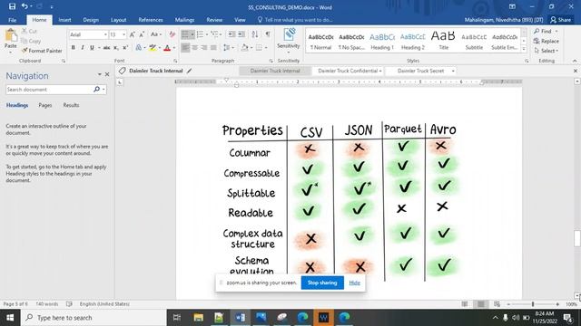
Task: Open the References tab
Action: [151, 20]
